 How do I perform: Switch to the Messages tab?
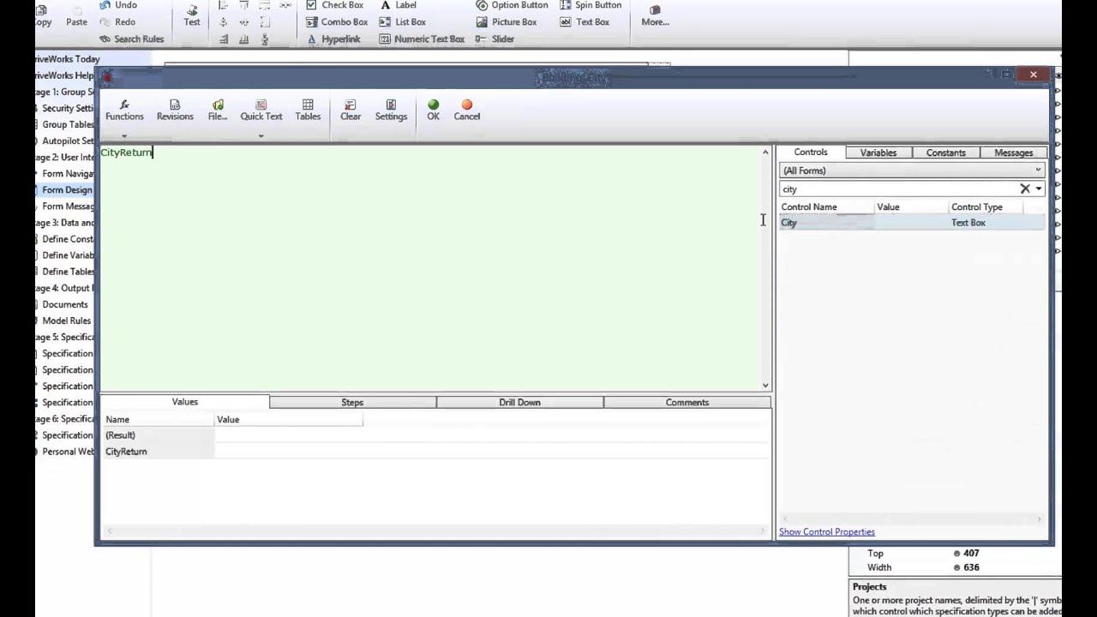(1013, 153)
